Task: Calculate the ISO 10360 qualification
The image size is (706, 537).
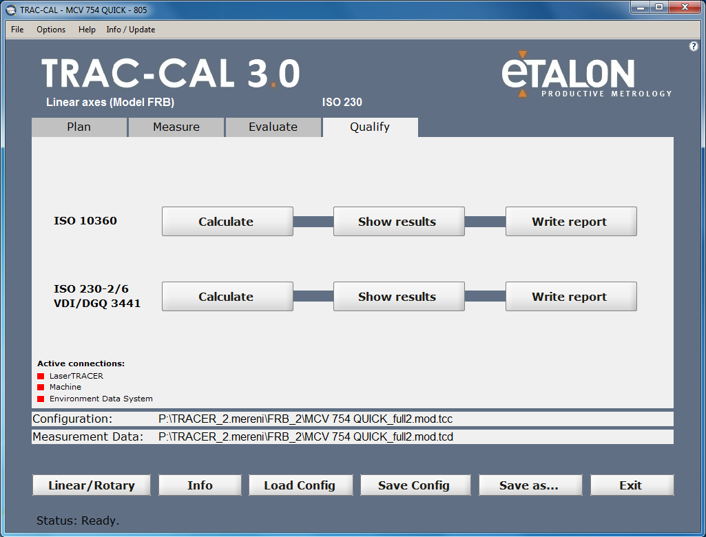Action: pos(227,222)
